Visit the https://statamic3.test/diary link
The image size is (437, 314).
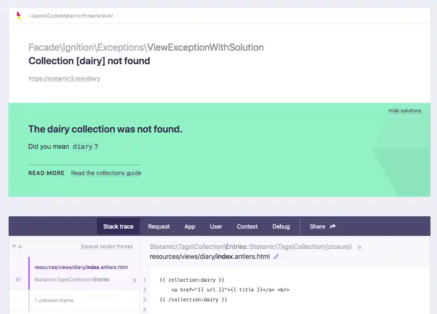64,78
